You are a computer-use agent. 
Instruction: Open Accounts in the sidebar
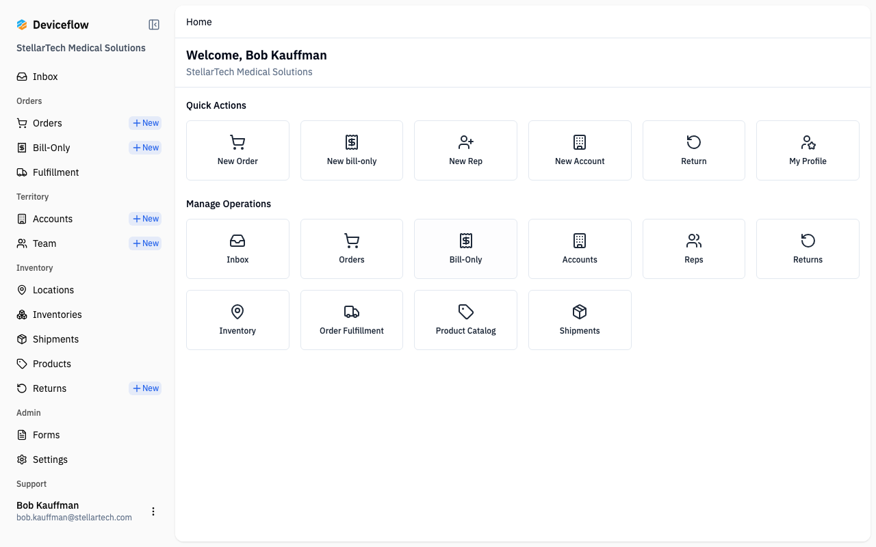tap(68, 219)
